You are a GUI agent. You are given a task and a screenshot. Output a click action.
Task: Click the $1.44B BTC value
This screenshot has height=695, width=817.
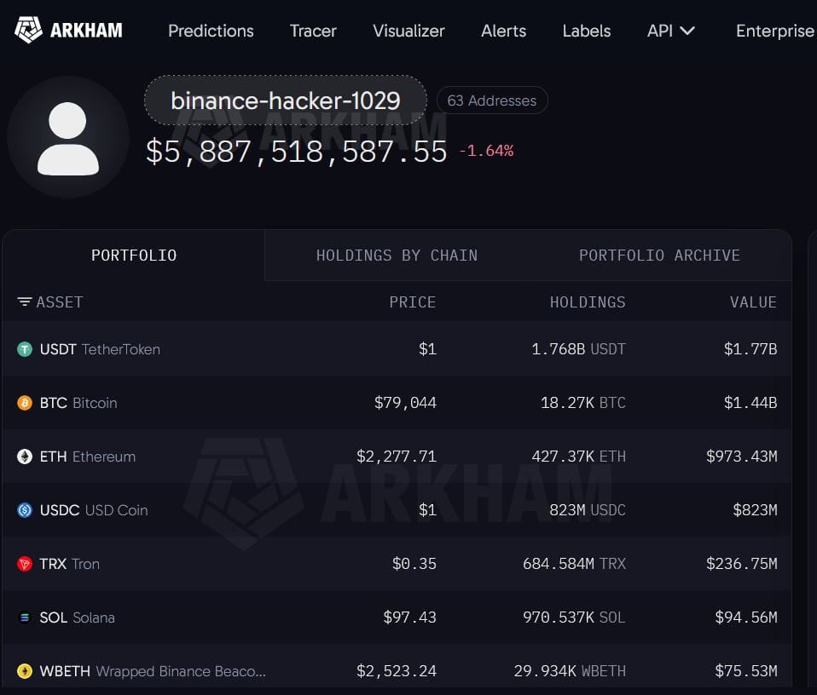coord(750,403)
